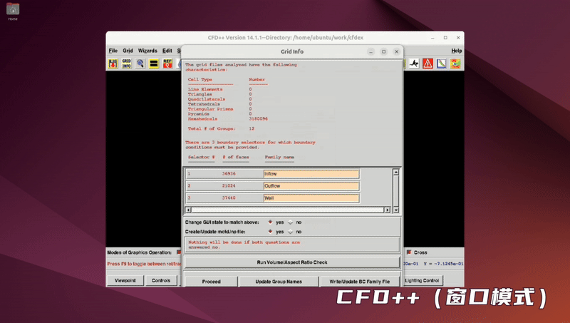Image resolution: width=570 pixels, height=323 pixels.
Task: Minimize the Grid Info dialog
Action: click(370, 51)
